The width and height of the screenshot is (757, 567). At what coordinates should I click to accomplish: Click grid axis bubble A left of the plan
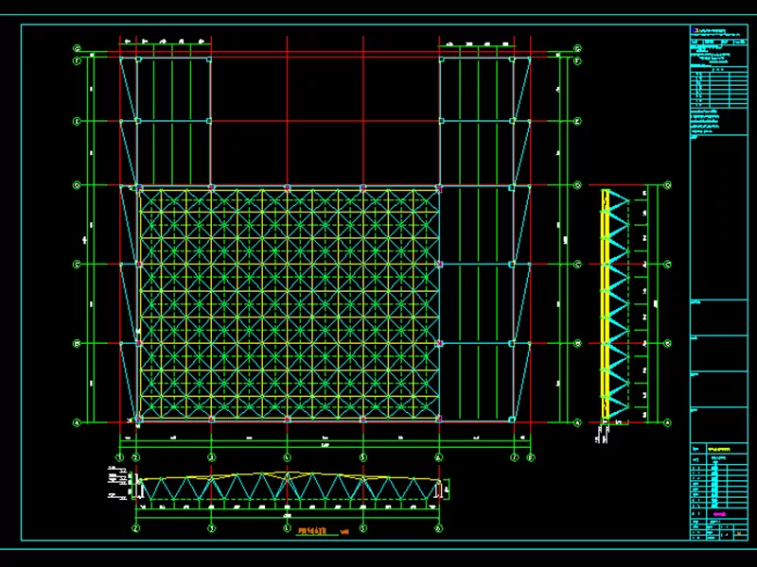[x=77, y=421]
